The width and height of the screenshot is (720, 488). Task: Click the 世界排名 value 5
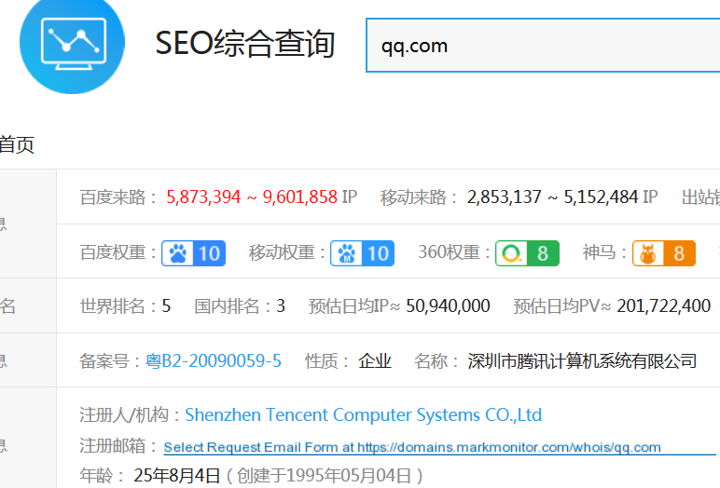pyautogui.click(x=166, y=305)
